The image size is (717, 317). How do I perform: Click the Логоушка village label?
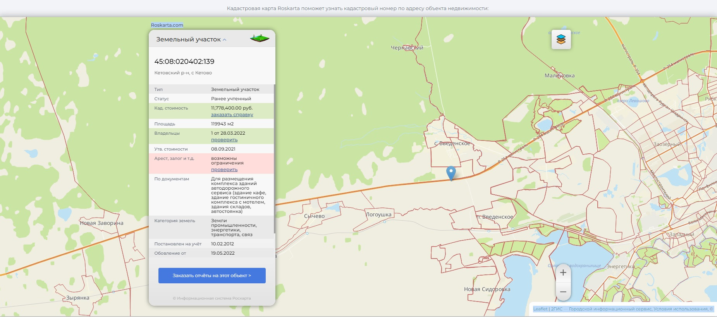(378, 215)
